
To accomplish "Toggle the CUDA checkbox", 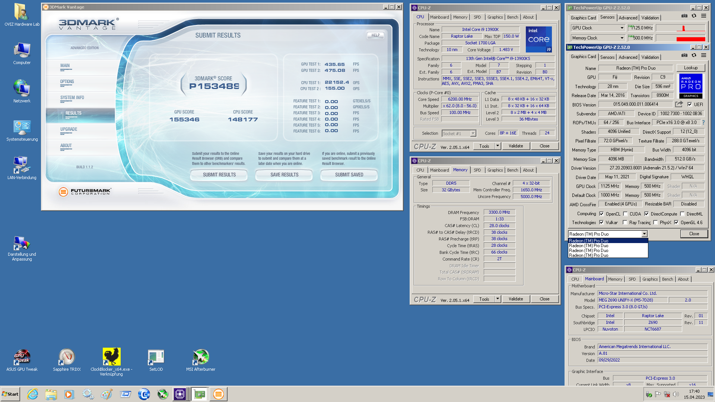I will coord(625,214).
